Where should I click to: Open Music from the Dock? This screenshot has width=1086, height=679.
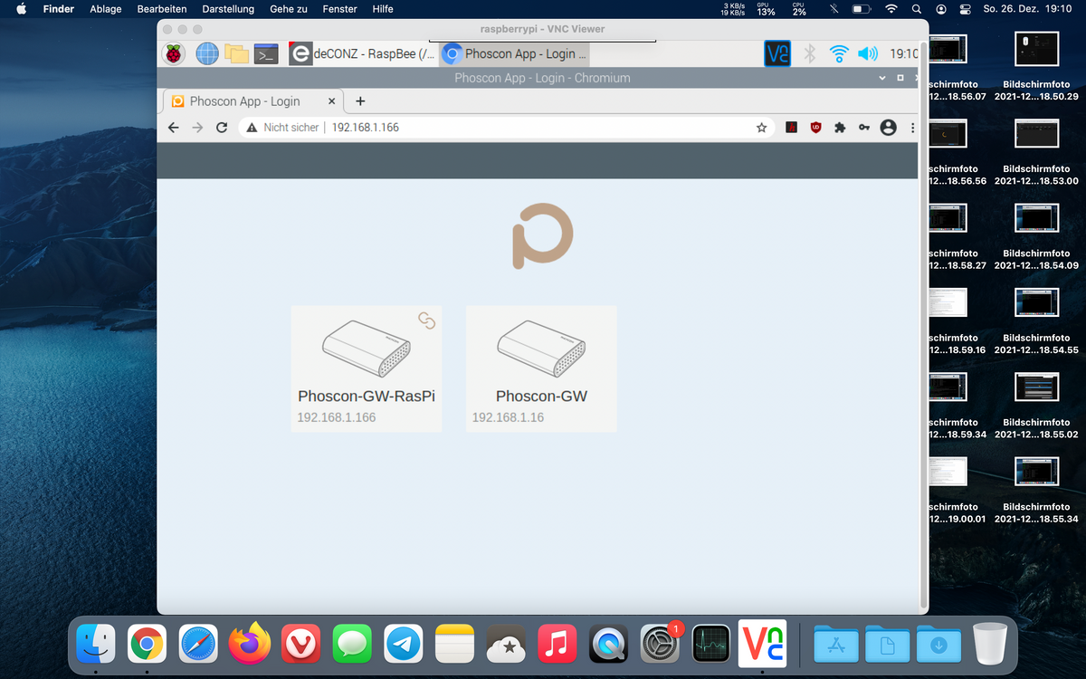pyautogui.click(x=557, y=644)
